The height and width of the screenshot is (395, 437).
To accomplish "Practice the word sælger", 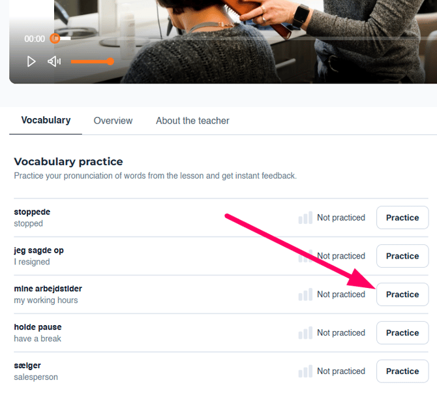I will pos(402,371).
